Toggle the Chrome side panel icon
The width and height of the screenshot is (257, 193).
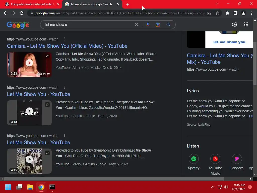pyautogui.click(x=235, y=13)
